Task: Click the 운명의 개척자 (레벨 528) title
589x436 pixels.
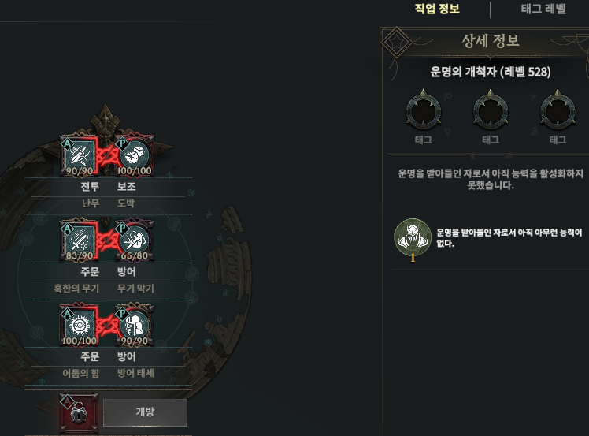Action: [491, 72]
